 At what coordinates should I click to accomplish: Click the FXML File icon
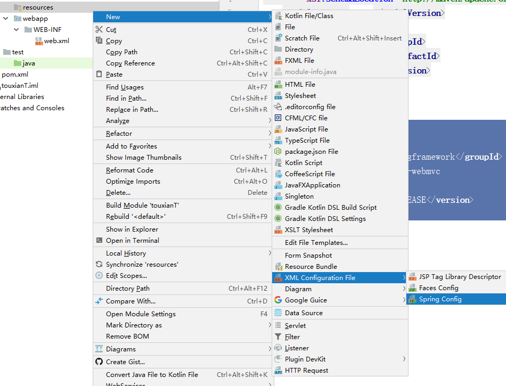(x=278, y=60)
